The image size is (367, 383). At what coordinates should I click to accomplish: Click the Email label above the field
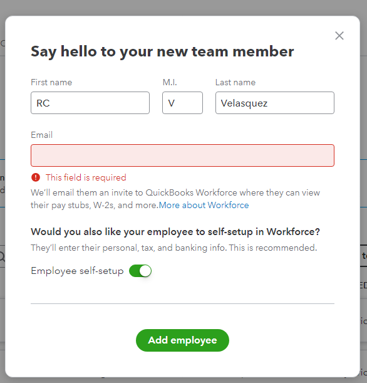click(x=42, y=135)
